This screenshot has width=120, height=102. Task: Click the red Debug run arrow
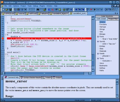tap(91, 10)
